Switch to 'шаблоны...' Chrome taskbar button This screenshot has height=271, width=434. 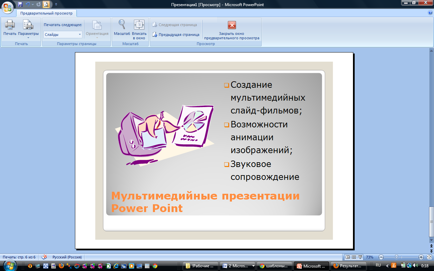pyautogui.click(x=274, y=266)
